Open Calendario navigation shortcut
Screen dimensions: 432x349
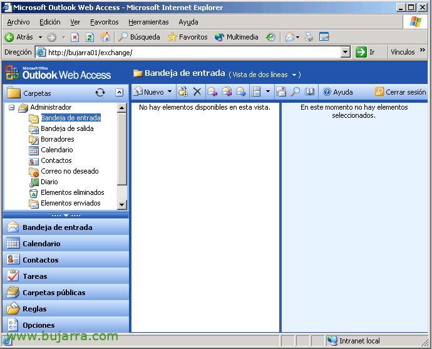tap(66, 244)
